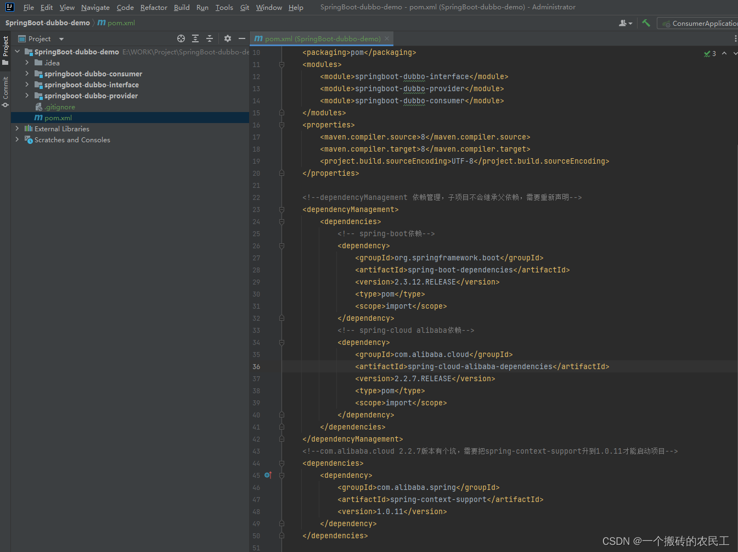The image size is (738, 552).
Task: Open the Refactor menu
Action: 154,7
